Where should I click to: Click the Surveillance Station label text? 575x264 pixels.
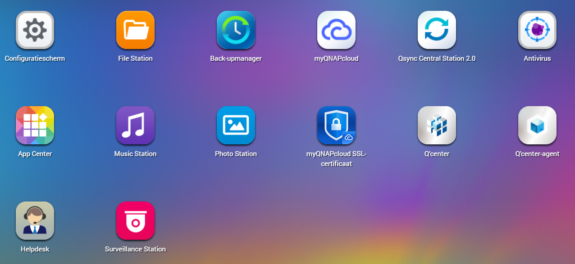tap(135, 249)
